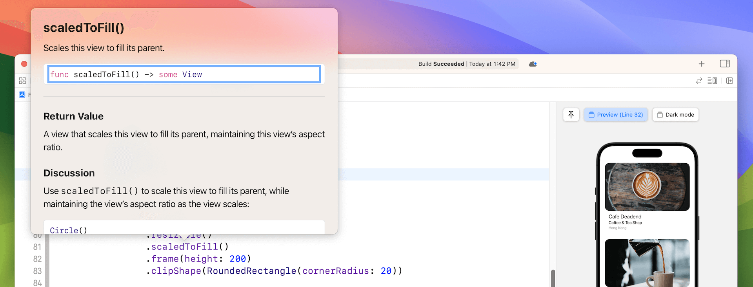Add a new editor pane on the right
Screen dimensions: 753x287
tap(729, 81)
